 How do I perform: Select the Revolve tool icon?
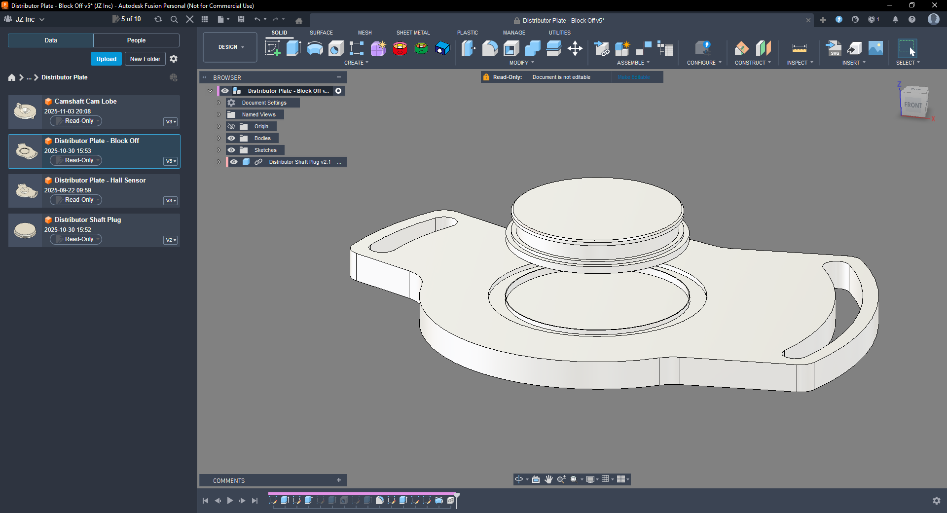[x=315, y=48]
